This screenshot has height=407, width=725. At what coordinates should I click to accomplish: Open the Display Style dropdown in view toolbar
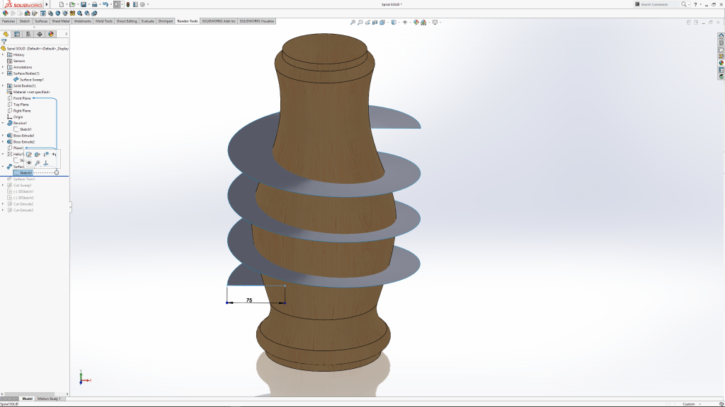394,22
